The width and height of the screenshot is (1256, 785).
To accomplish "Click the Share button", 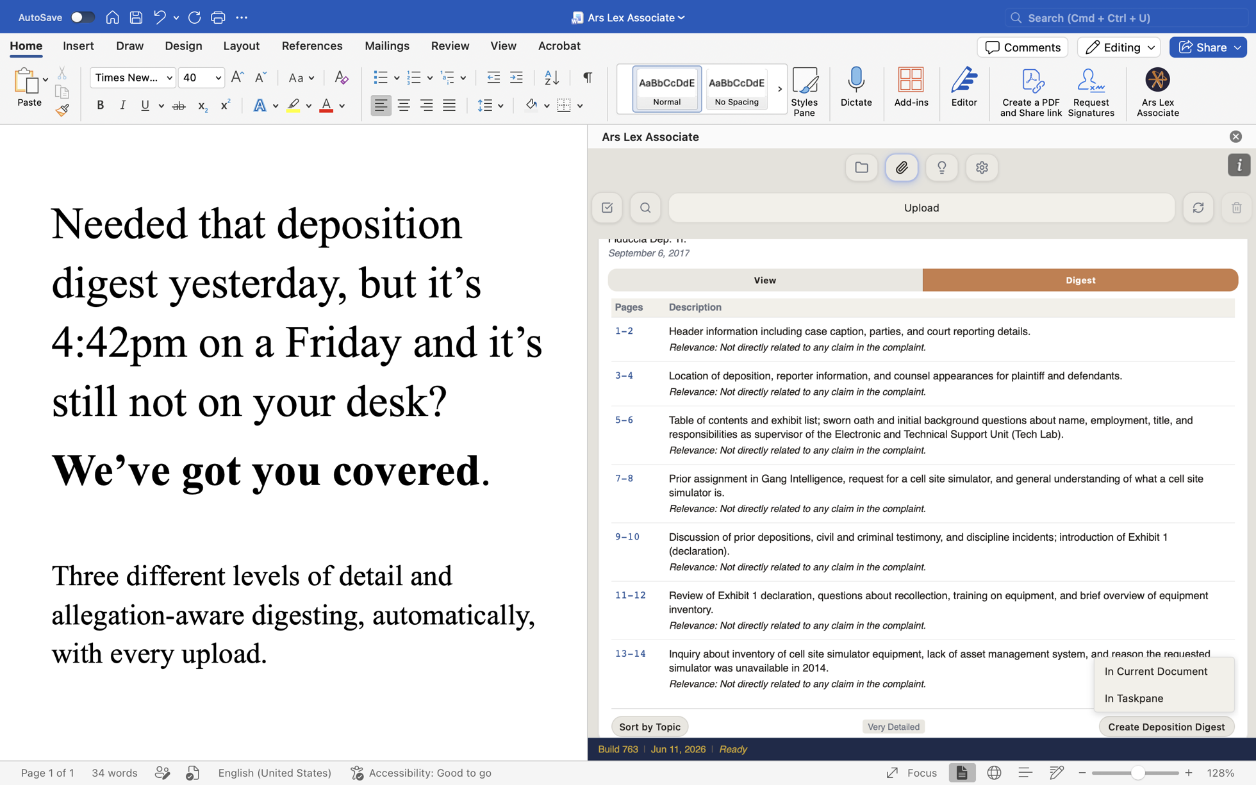I will (x=1207, y=47).
